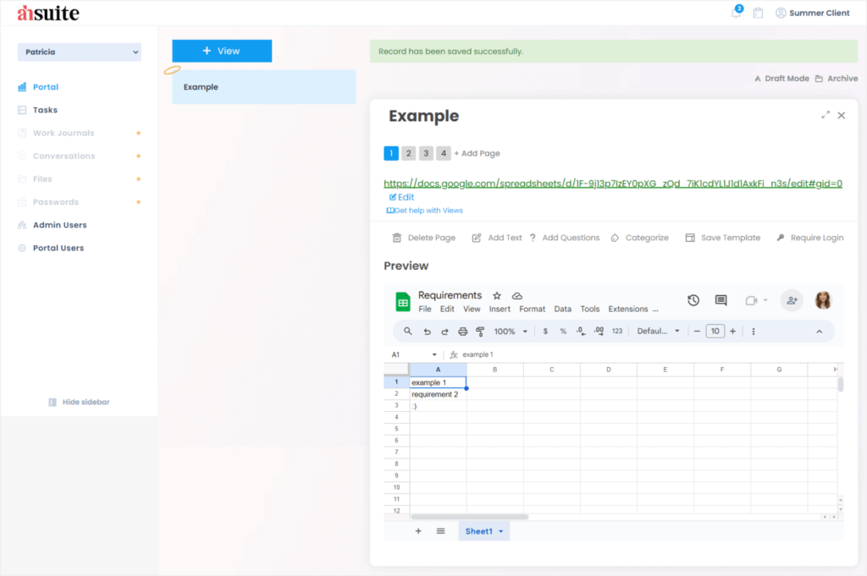This screenshot has height=576, width=867.
Task: Open the 100% zoom dropdown
Action: pyautogui.click(x=511, y=332)
